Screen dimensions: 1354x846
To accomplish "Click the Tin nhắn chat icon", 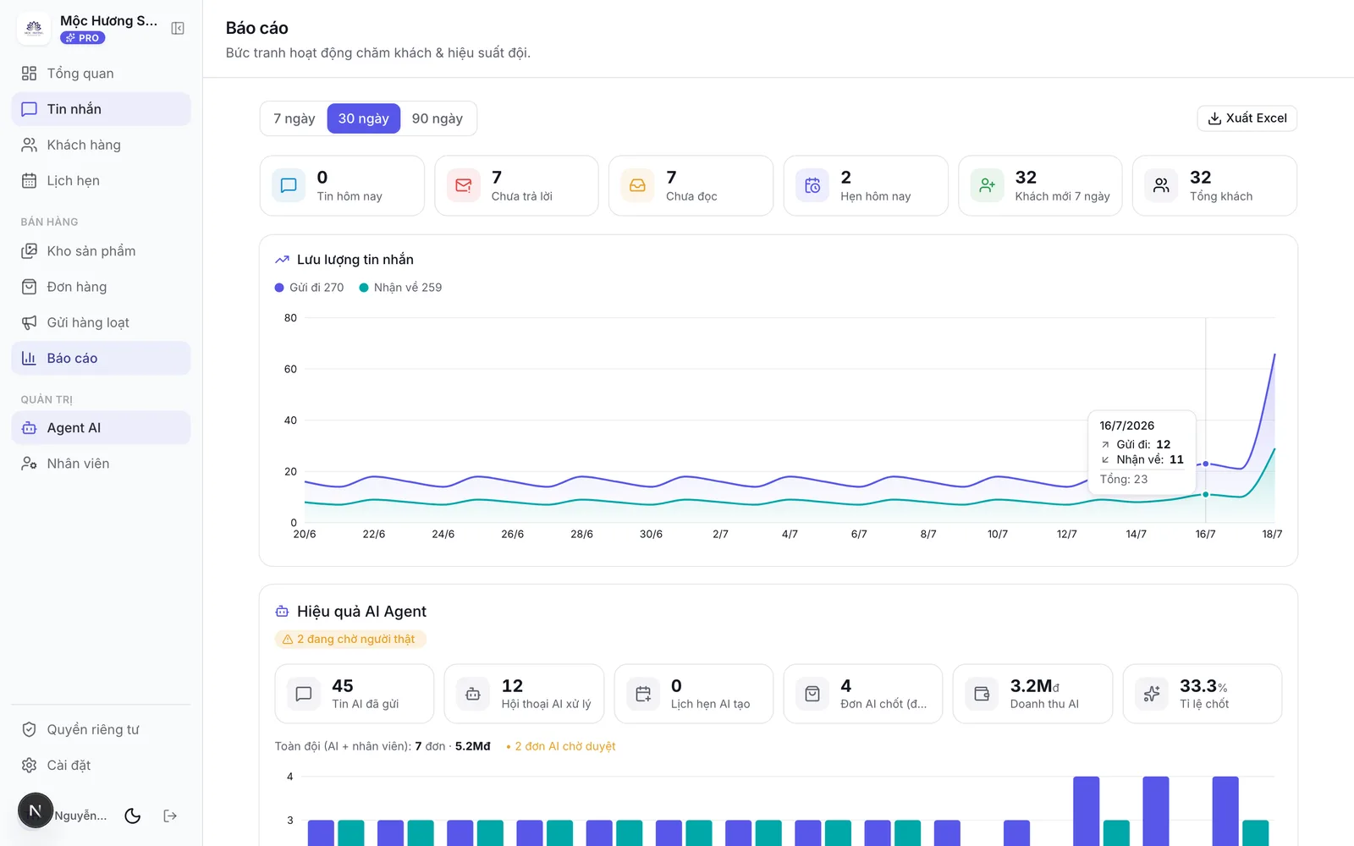I will (29, 109).
